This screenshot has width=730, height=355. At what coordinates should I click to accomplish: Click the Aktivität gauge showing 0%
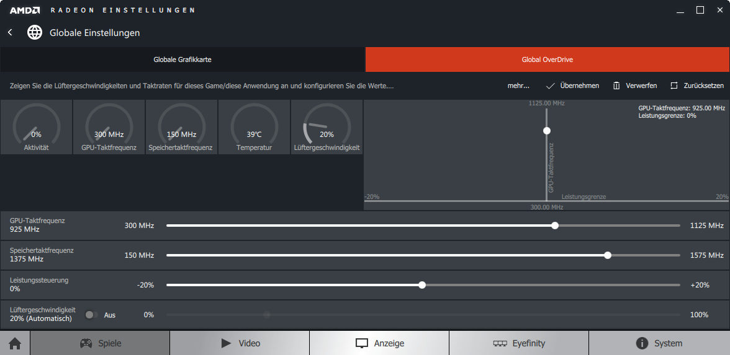click(x=36, y=127)
